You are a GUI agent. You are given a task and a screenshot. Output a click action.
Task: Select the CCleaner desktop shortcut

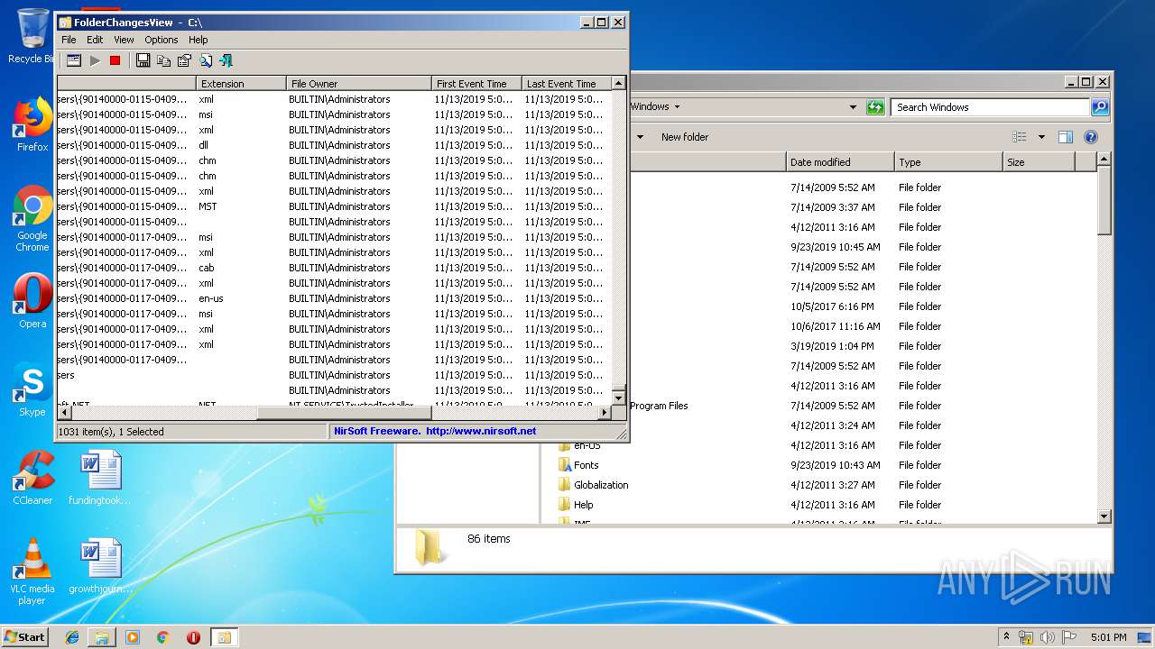point(32,478)
